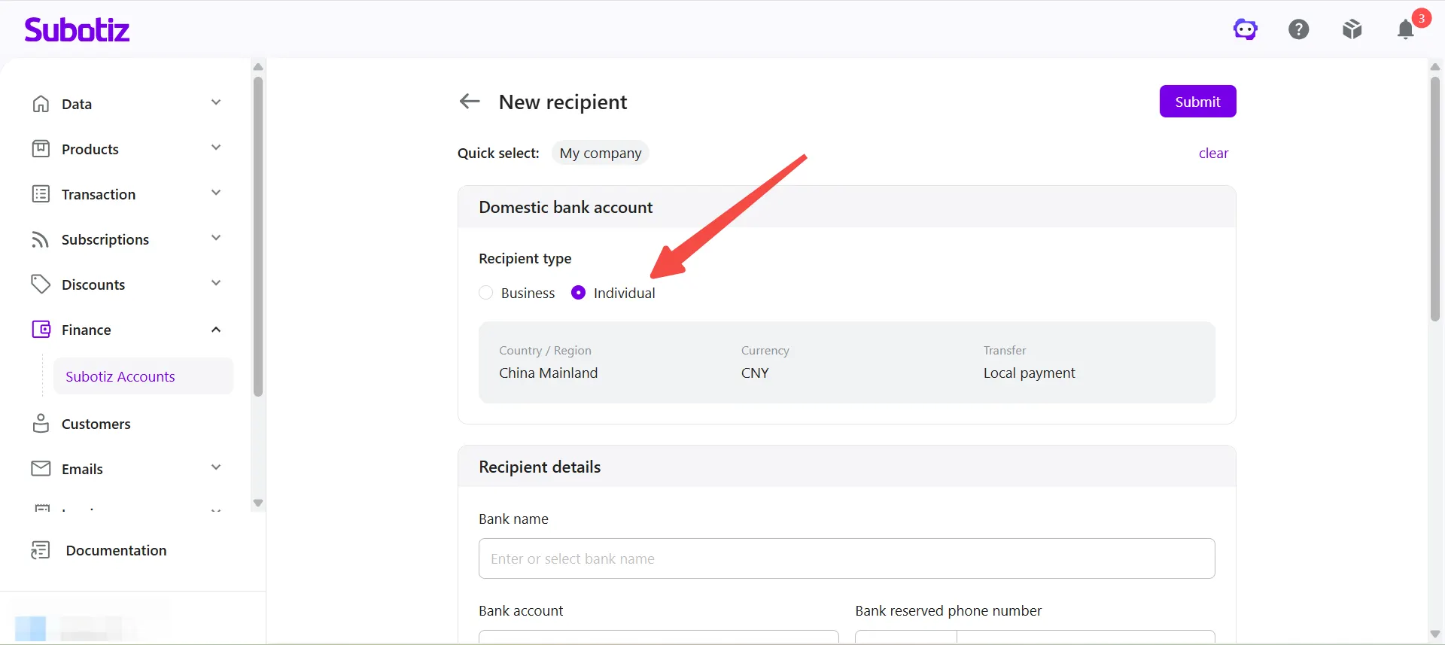Expand the Subscriptions menu chevron
The width and height of the screenshot is (1445, 645).
pyautogui.click(x=216, y=238)
